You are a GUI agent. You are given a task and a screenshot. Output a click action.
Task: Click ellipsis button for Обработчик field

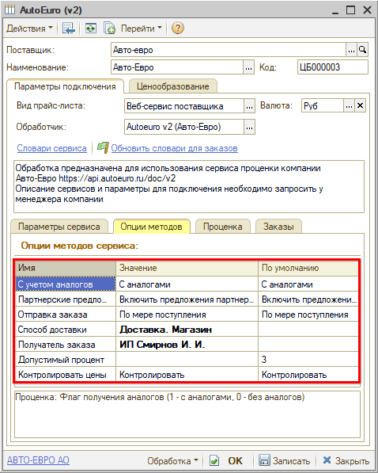coord(249,127)
